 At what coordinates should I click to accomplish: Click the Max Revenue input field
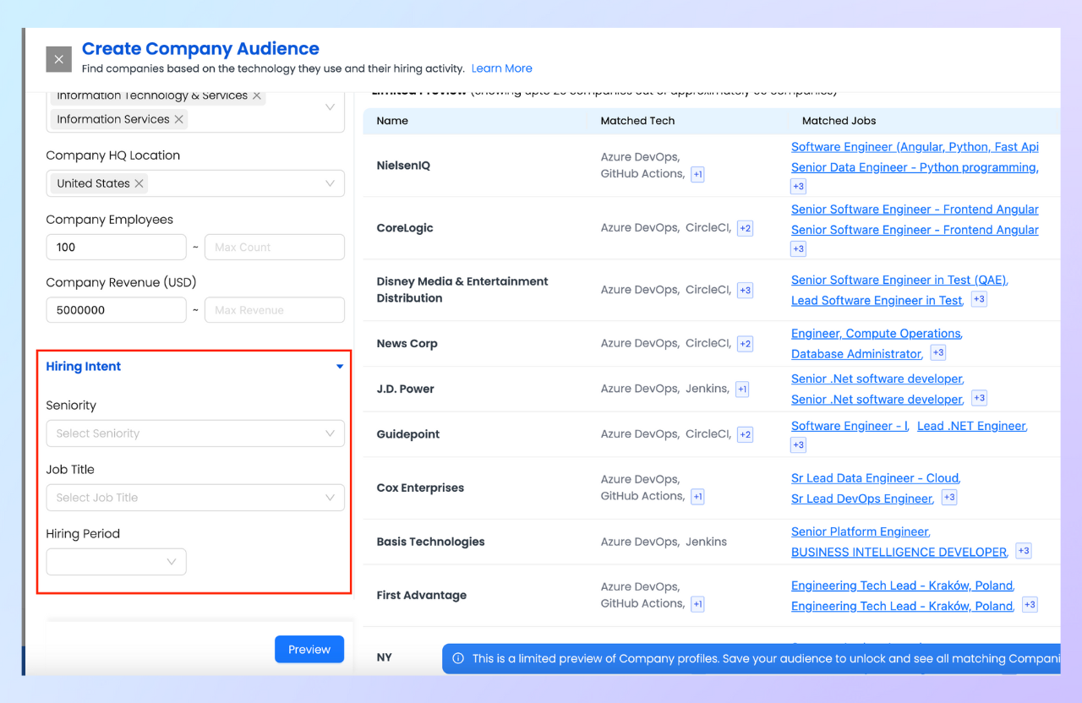tap(275, 310)
